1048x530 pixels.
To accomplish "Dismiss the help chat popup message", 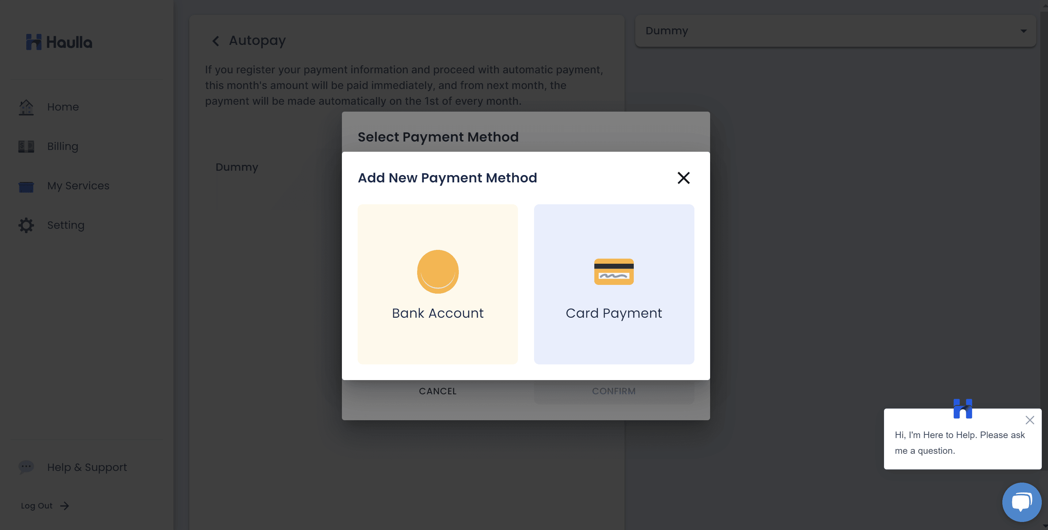I will point(1030,420).
